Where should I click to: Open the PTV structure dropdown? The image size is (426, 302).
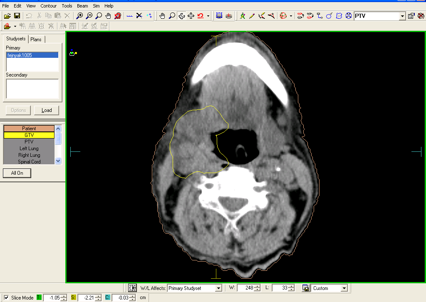[403, 16]
